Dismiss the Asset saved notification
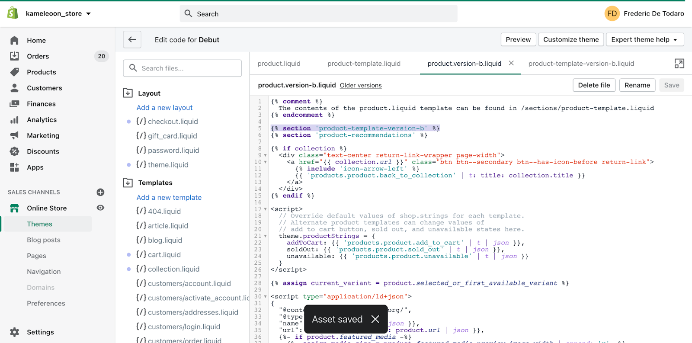The width and height of the screenshot is (692, 343). click(x=375, y=319)
